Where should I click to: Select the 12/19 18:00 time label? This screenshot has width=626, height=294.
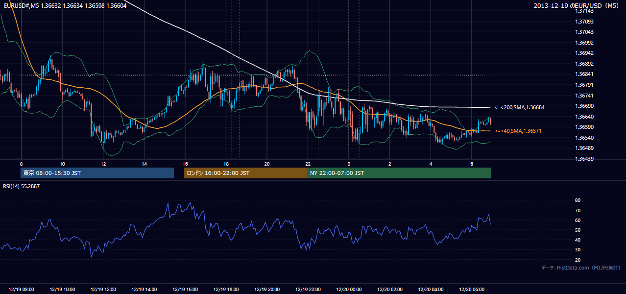(x=226, y=290)
